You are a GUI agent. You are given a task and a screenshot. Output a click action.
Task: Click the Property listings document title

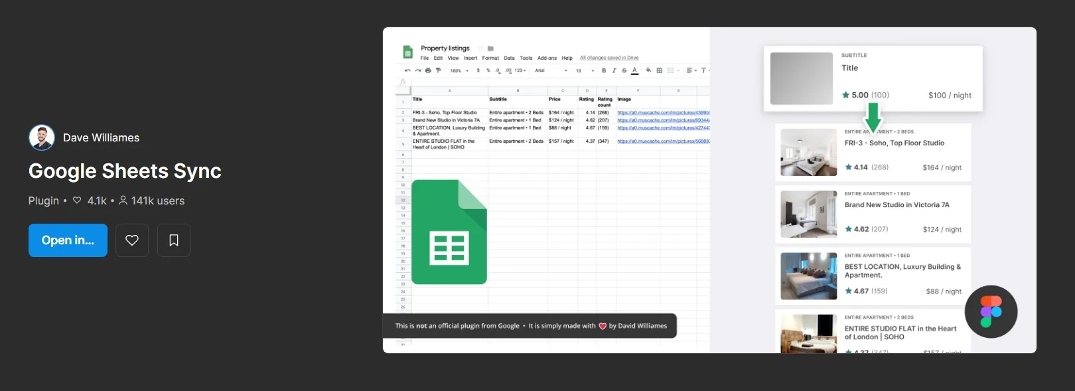click(445, 48)
